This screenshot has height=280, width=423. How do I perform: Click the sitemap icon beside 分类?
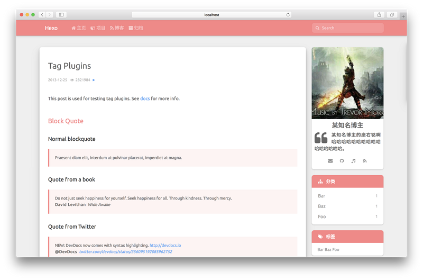pos(320,182)
